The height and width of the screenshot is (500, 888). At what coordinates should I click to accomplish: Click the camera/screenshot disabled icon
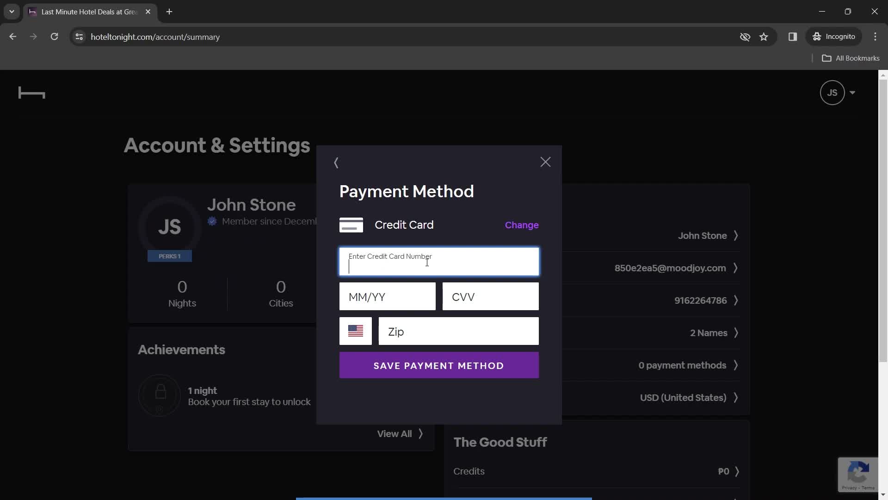(x=745, y=37)
